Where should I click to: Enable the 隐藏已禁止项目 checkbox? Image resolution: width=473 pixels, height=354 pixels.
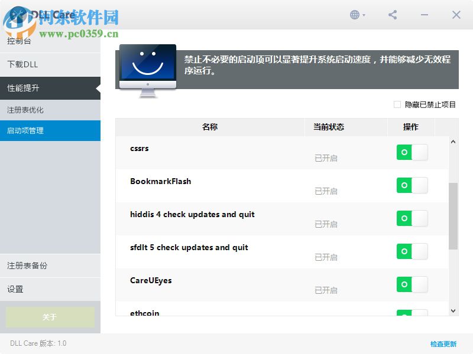point(397,104)
